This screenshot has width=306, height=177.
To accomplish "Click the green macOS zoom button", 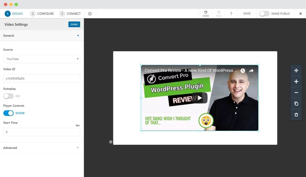I will 16,4.
